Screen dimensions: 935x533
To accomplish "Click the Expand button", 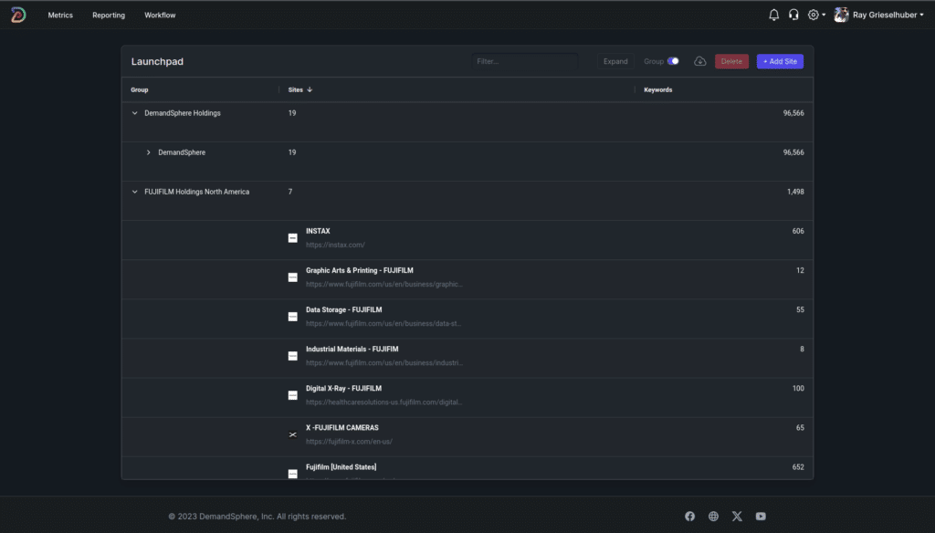I will click(x=615, y=61).
